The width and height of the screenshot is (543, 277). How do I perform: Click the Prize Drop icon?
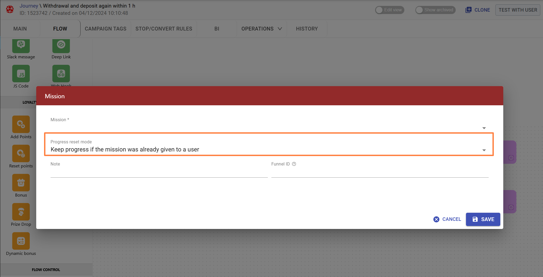(21, 212)
